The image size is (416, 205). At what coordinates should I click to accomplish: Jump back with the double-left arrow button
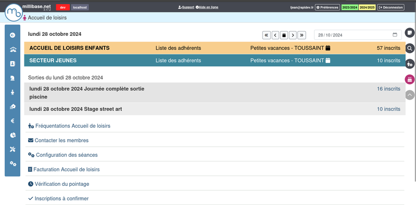point(267,35)
